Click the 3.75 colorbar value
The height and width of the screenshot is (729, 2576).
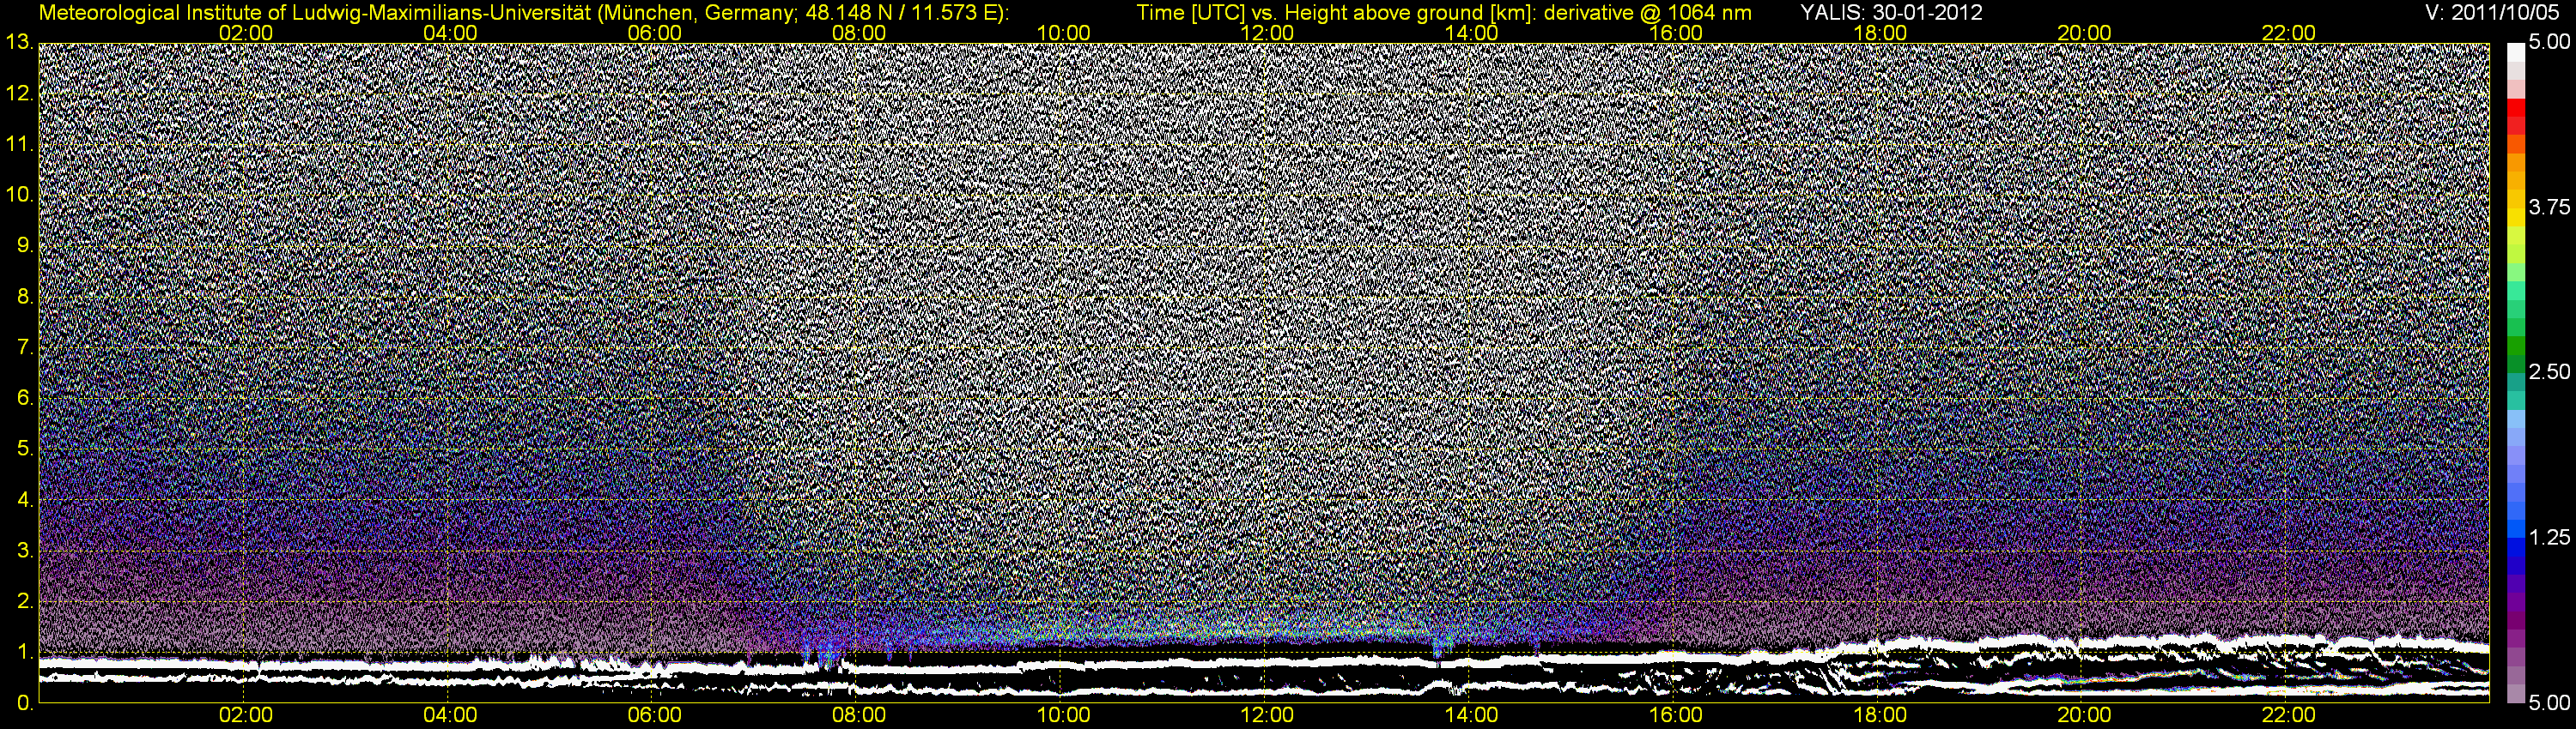point(2549,208)
